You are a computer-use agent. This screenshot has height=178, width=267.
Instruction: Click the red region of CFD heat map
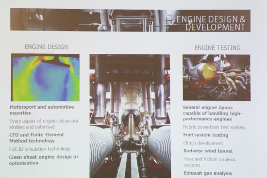click(41, 58)
